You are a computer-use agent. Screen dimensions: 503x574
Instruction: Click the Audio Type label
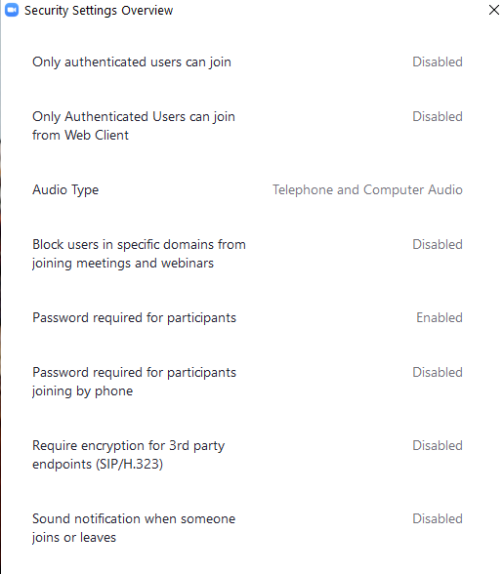(x=65, y=190)
